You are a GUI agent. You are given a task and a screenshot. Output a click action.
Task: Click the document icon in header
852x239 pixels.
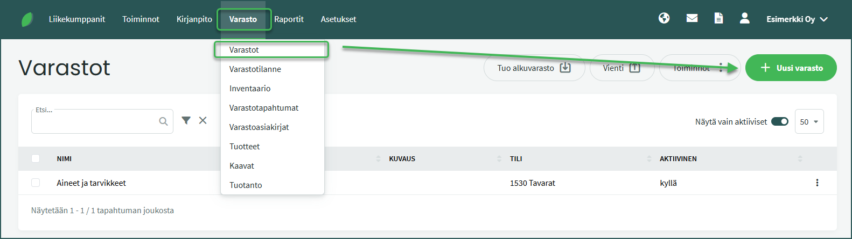(718, 18)
